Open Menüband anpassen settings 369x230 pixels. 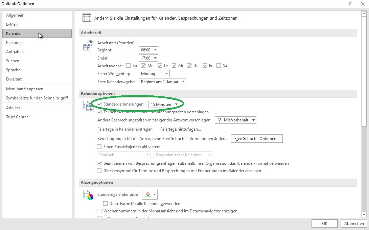coord(37,89)
